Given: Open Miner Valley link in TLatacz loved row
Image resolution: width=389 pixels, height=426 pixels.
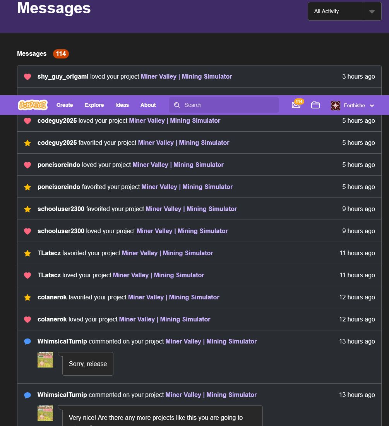Looking at the screenshot, I should [x=159, y=275].
